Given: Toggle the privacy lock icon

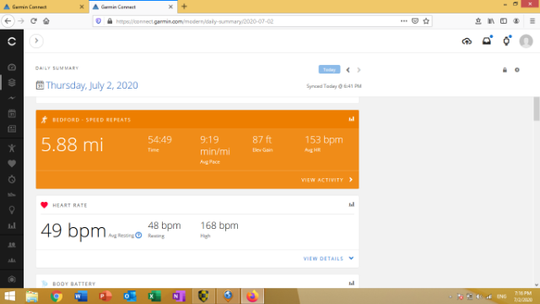Looking at the screenshot, I should point(505,70).
